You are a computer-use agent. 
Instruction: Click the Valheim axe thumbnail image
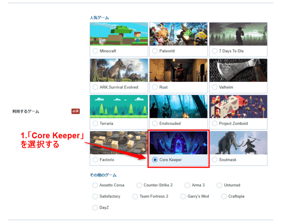point(238,70)
